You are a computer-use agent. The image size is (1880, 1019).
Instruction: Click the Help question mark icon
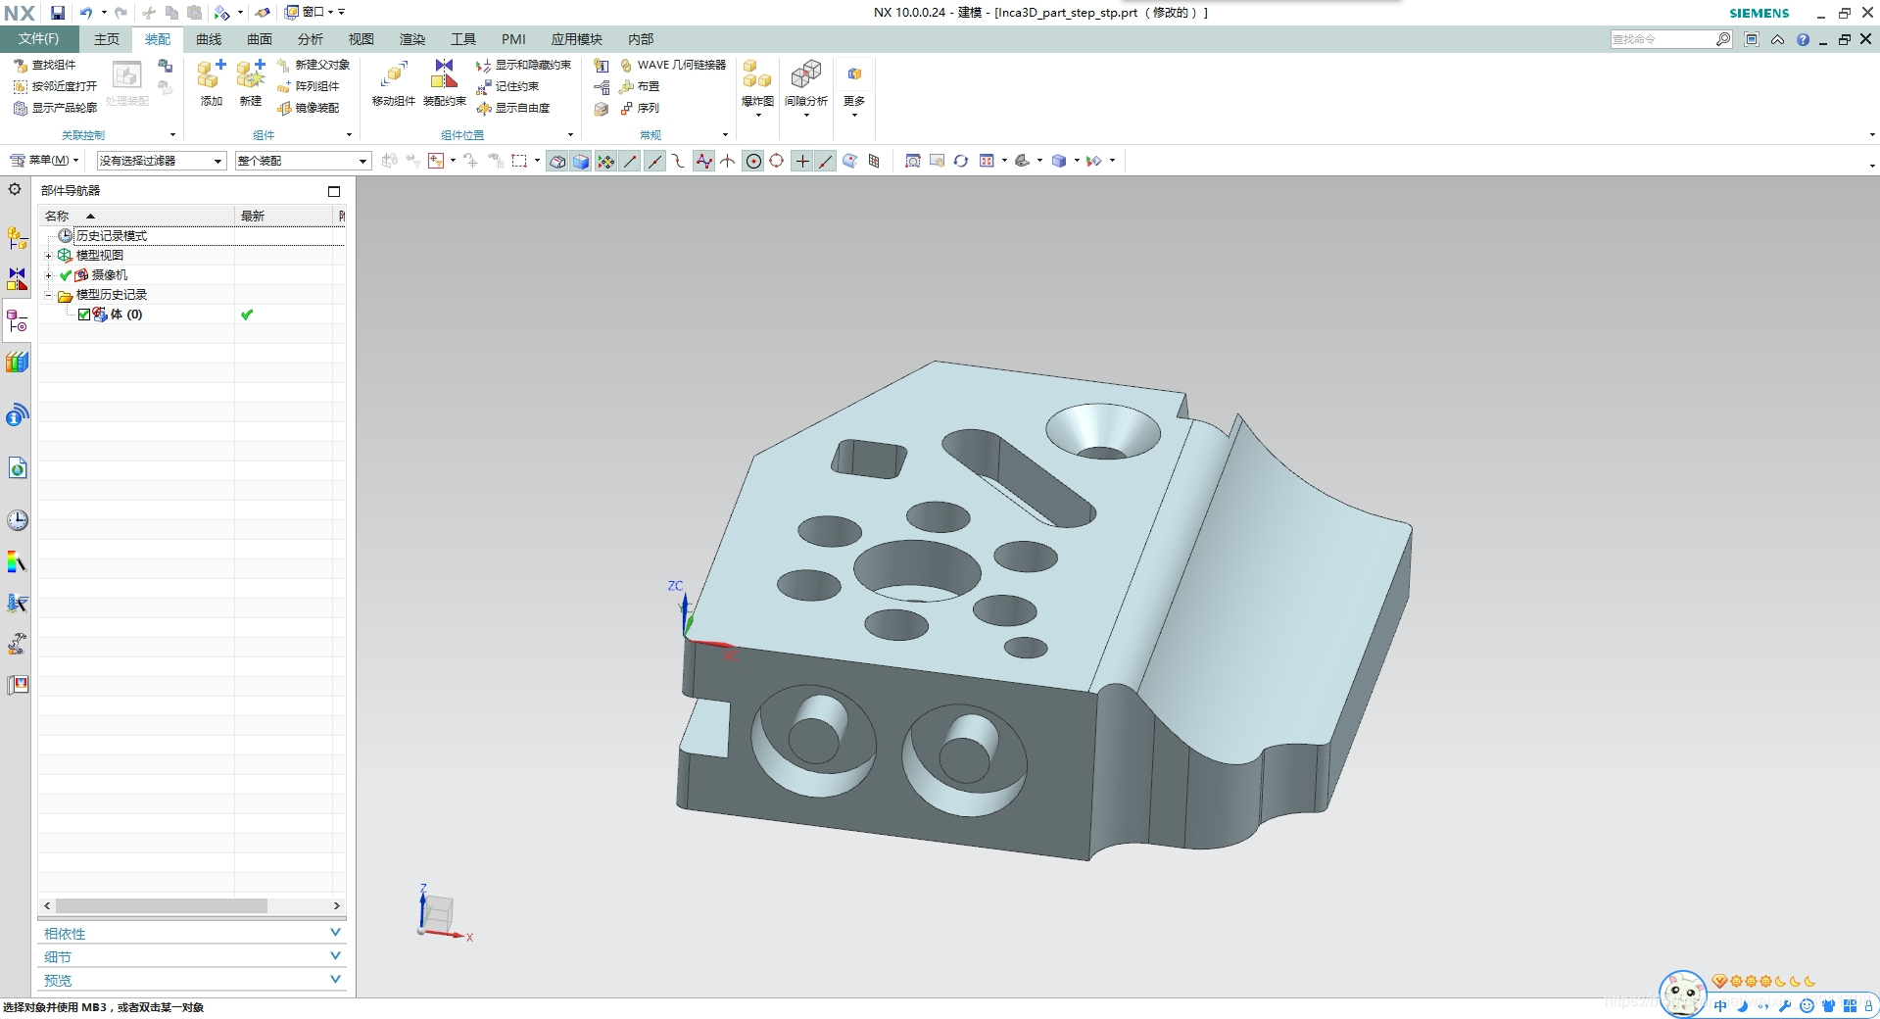[x=1803, y=39]
